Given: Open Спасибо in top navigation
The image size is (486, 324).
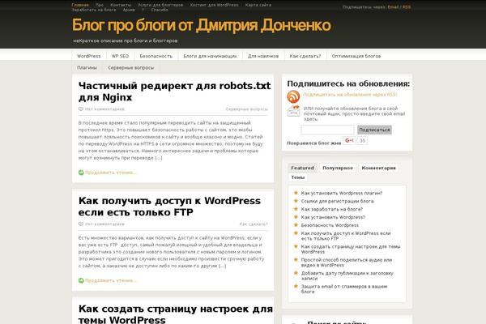Looking at the screenshot, I should pos(160,10).
